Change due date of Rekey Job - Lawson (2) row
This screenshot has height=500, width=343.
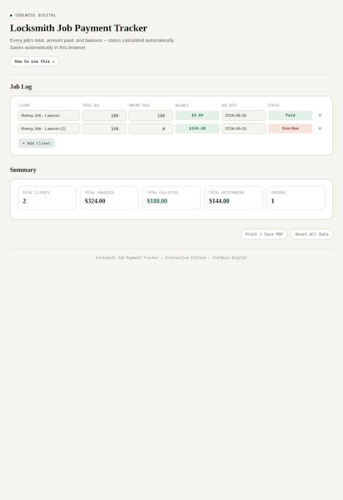244,128
